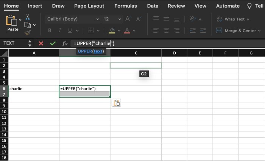Open the Name Box stepper arrows
This screenshot has width=265, height=161.
(30, 43)
